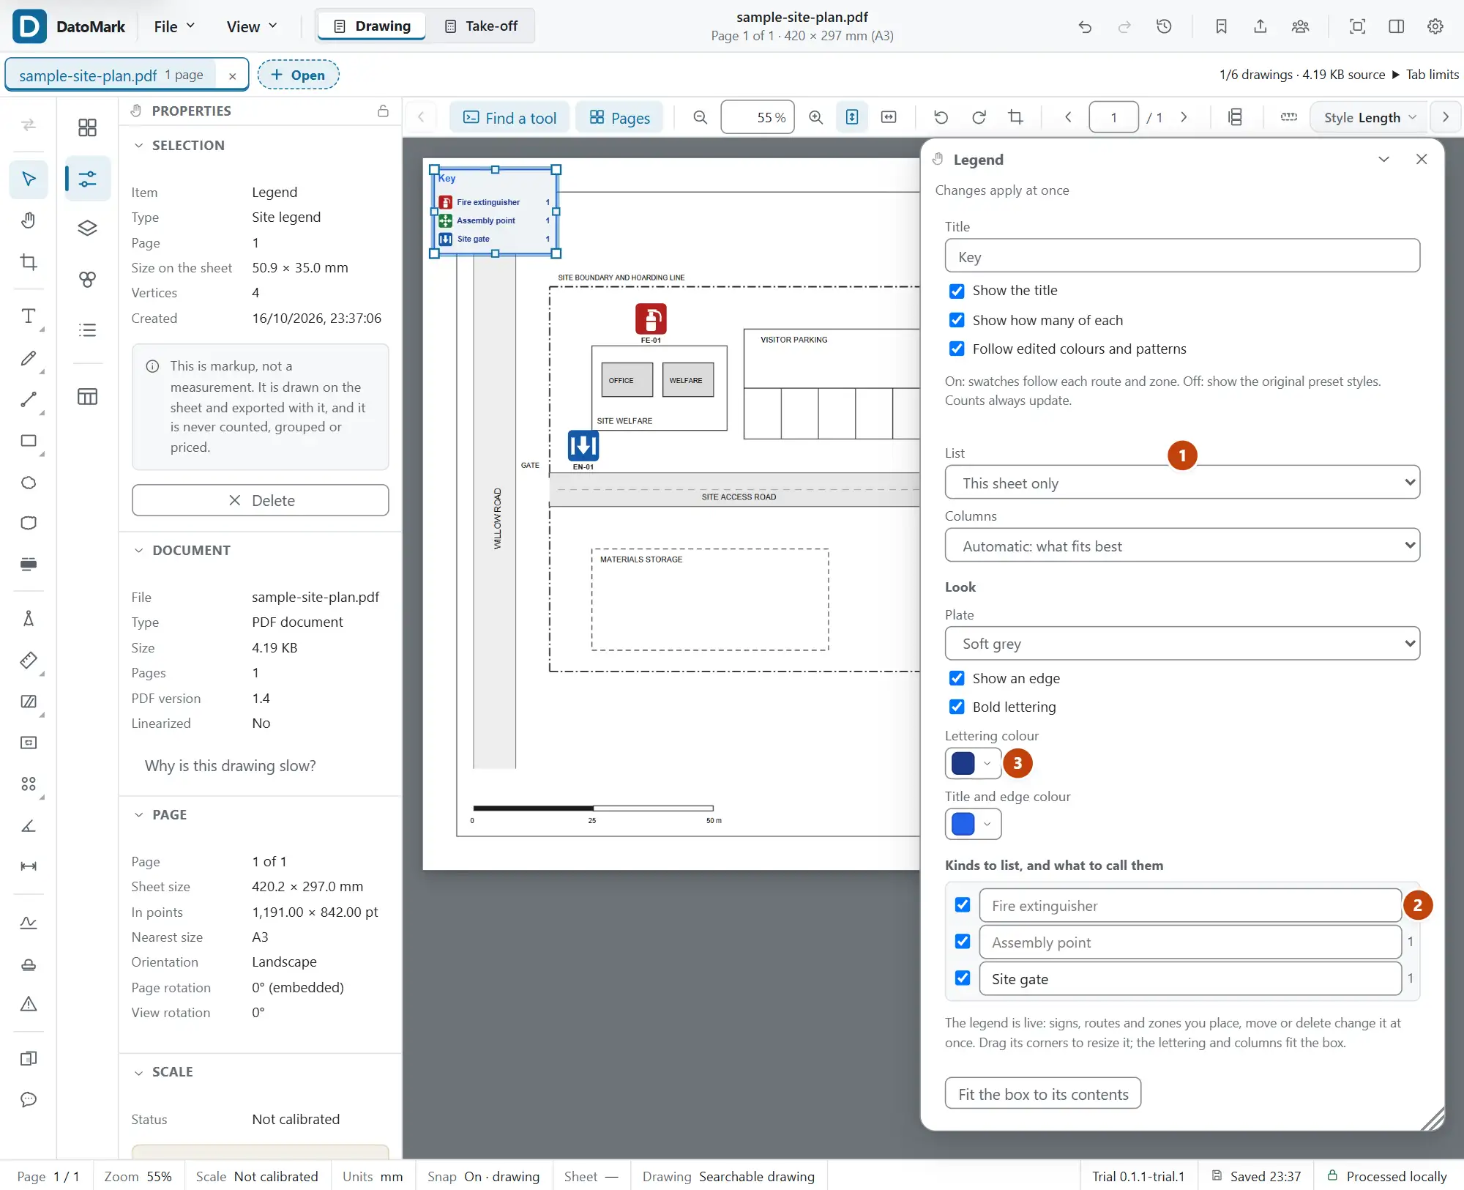The width and height of the screenshot is (1464, 1190).
Task: Click the Delete button
Action: click(260, 500)
